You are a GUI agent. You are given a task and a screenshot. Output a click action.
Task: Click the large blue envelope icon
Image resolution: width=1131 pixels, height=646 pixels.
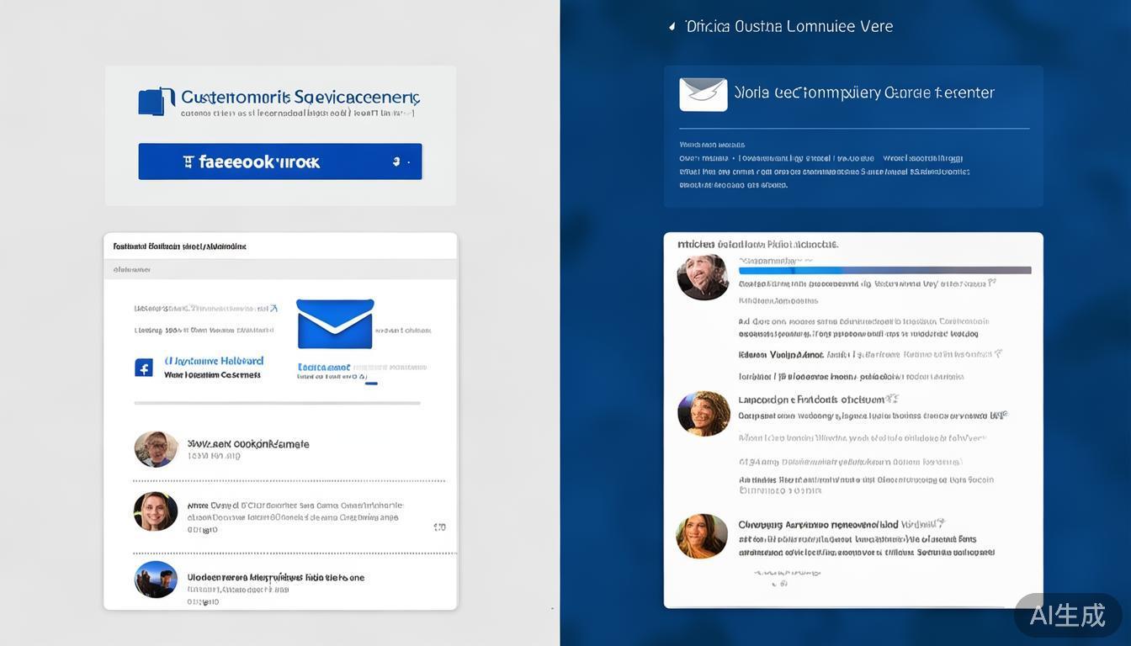(334, 323)
